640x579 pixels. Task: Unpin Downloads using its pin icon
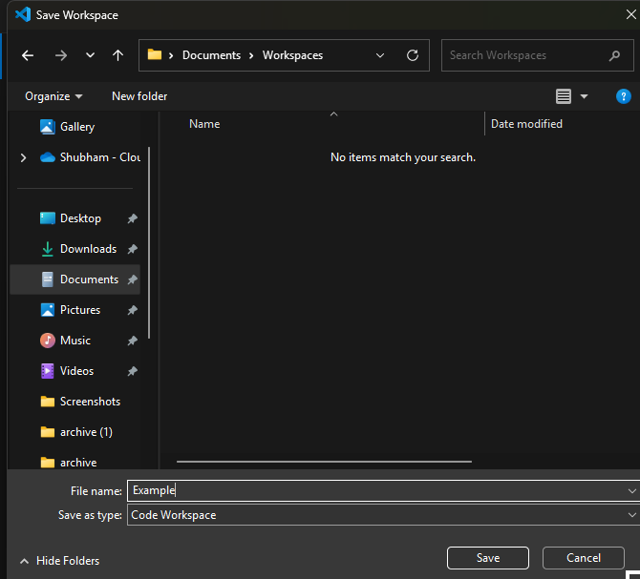[132, 249]
